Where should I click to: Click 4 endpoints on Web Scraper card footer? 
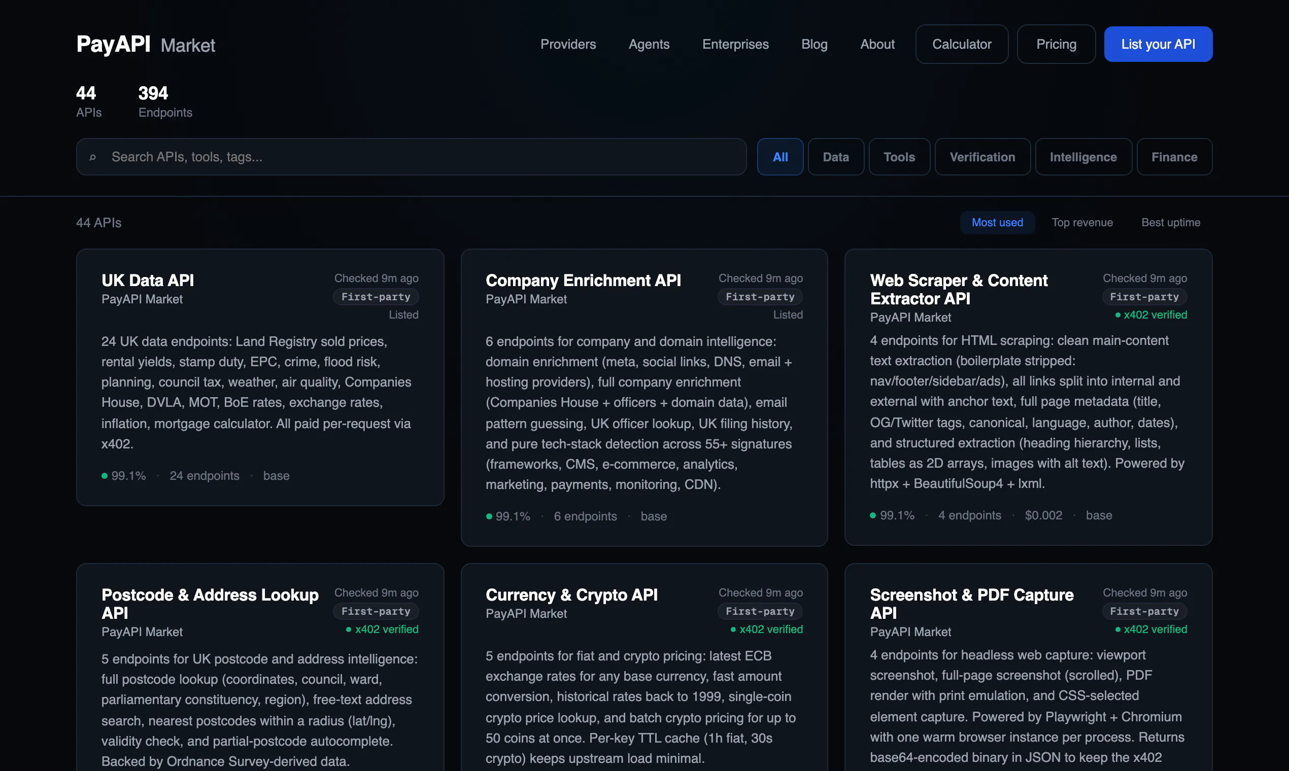coord(969,515)
